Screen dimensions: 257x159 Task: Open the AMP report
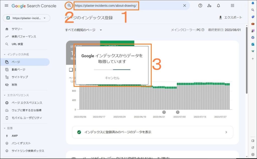(15, 136)
